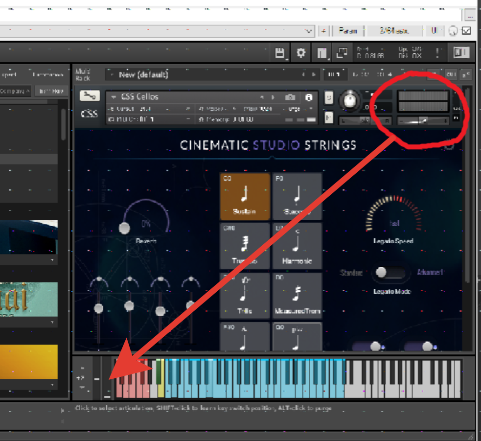Load previous multi with left arrow
481x441 pixels.
(x=303, y=74)
